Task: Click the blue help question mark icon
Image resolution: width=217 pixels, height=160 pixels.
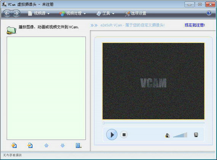Action: (209, 13)
